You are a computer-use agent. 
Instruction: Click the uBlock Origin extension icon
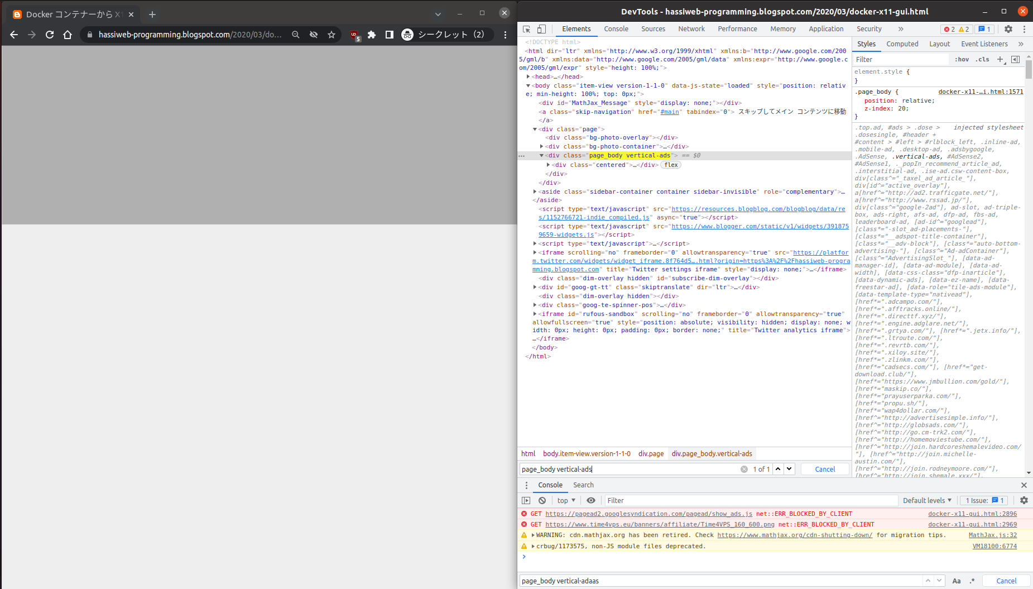click(x=355, y=35)
